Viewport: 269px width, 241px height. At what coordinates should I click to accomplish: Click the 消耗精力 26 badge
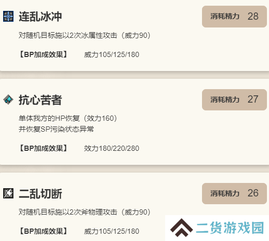(234, 193)
